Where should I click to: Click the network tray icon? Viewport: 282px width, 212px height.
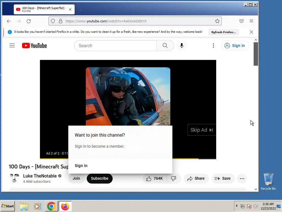242,206
